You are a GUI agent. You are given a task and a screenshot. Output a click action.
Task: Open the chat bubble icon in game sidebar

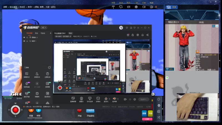(159, 99)
